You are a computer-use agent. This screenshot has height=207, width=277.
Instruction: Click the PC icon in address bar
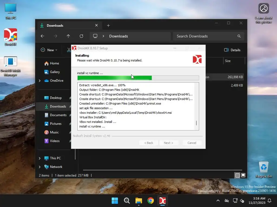[95, 36]
